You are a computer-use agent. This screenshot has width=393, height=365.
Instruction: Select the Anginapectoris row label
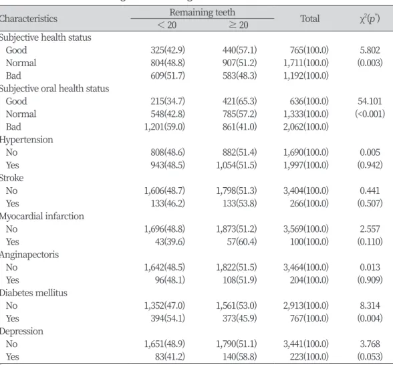point(29,255)
